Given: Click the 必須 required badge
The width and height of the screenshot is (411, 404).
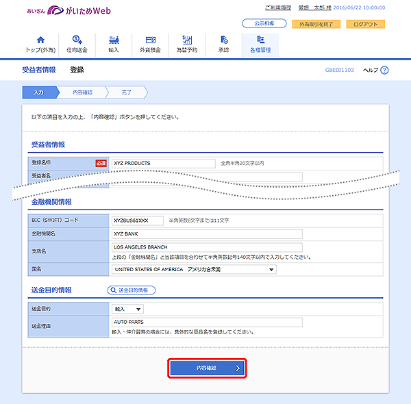Looking at the screenshot, I should point(101,164).
